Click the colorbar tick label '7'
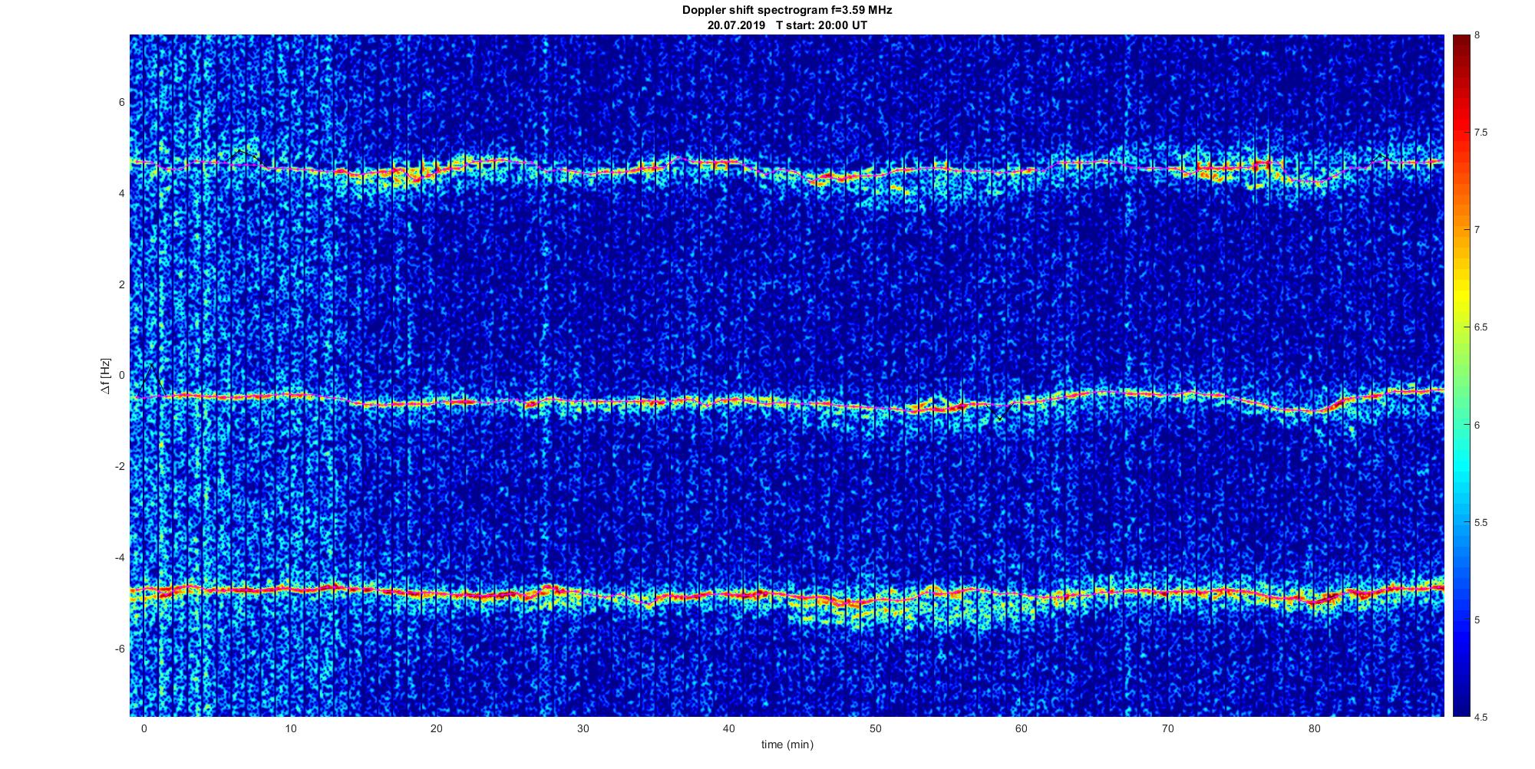Screen dimensions: 1535x769 pyautogui.click(x=1477, y=230)
